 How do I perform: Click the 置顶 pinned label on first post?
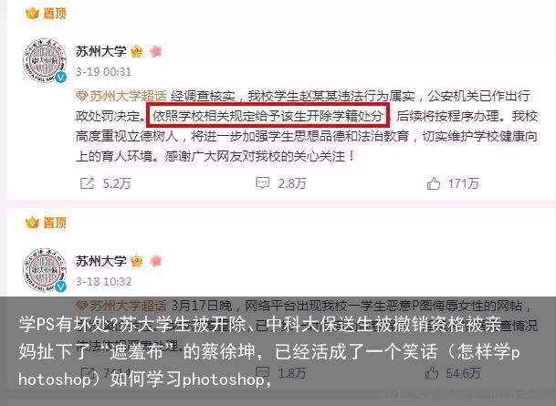(46, 14)
